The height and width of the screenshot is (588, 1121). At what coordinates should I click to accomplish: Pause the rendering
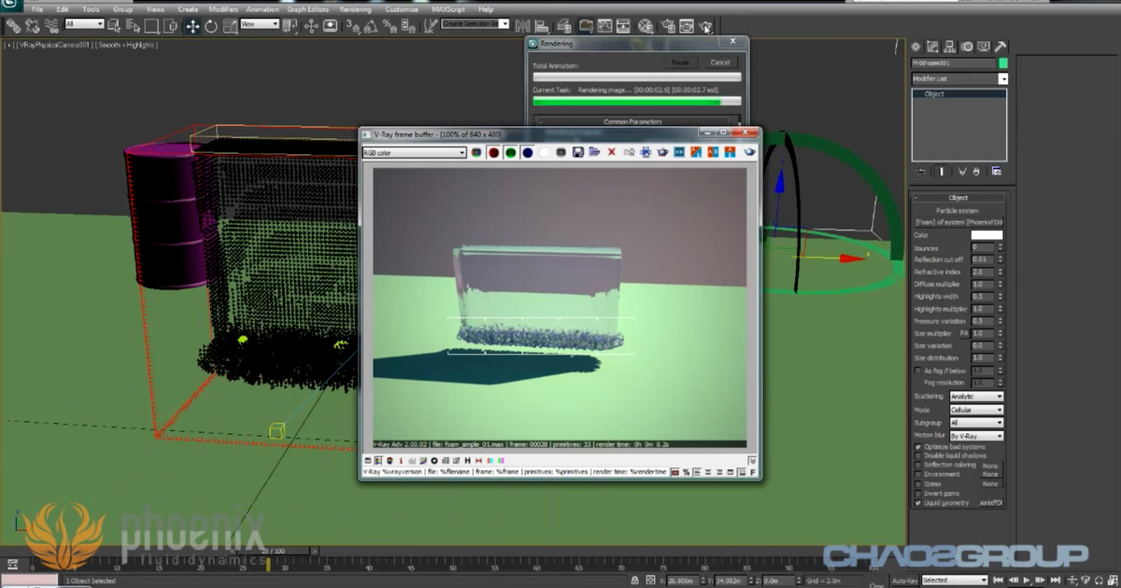[681, 63]
